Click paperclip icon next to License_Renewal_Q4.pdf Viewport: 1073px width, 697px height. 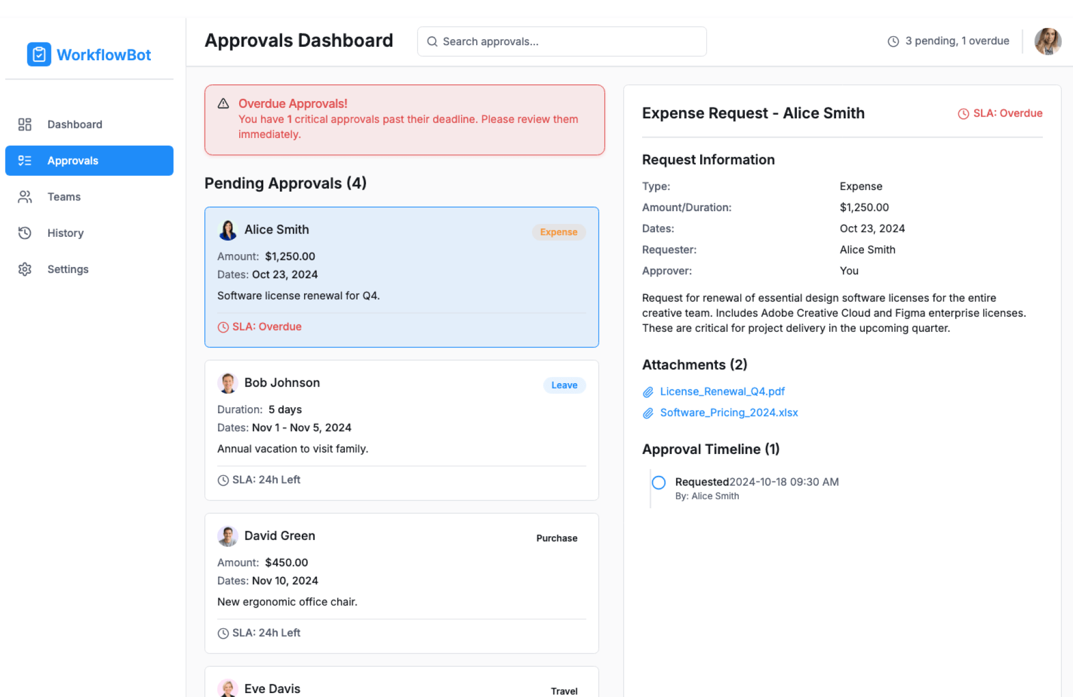click(x=648, y=392)
